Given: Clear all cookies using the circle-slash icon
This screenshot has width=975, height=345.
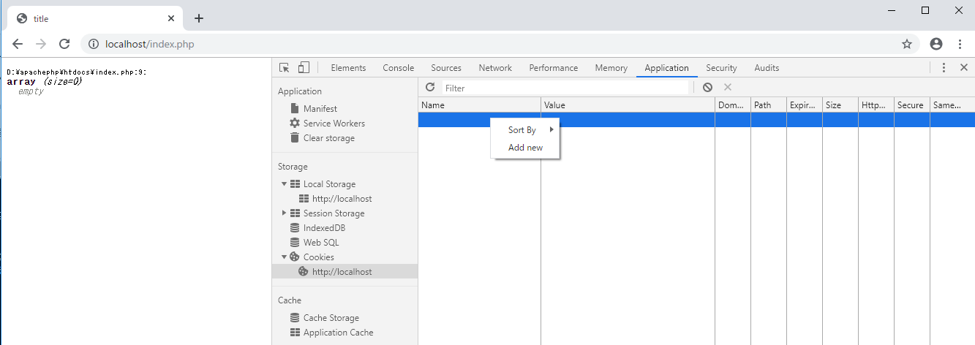Looking at the screenshot, I should [x=707, y=88].
